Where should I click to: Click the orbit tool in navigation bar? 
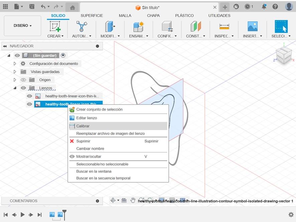[113, 200]
